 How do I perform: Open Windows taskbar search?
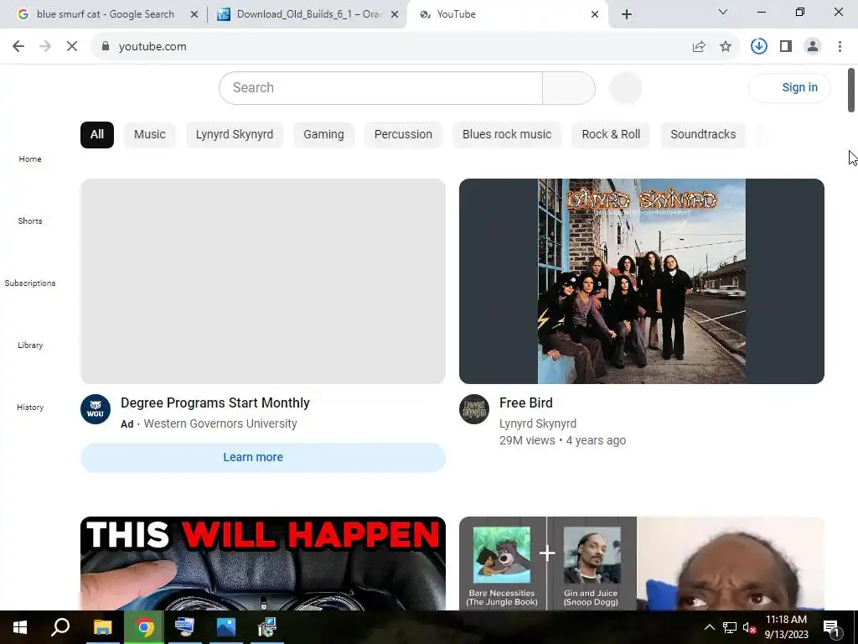[x=60, y=627]
